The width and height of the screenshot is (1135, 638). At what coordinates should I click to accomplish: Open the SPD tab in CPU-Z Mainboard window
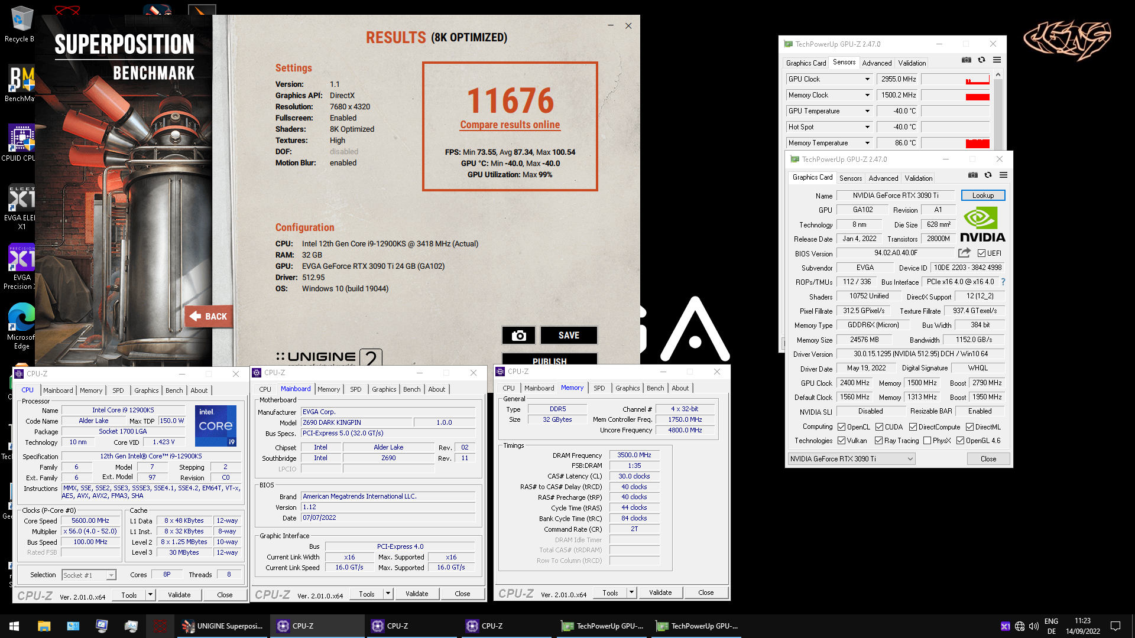click(355, 389)
